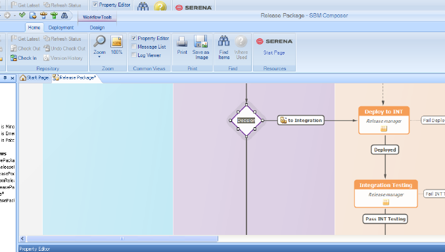Click Version History
Viewport: 445px width, 252px height.
pos(62,58)
